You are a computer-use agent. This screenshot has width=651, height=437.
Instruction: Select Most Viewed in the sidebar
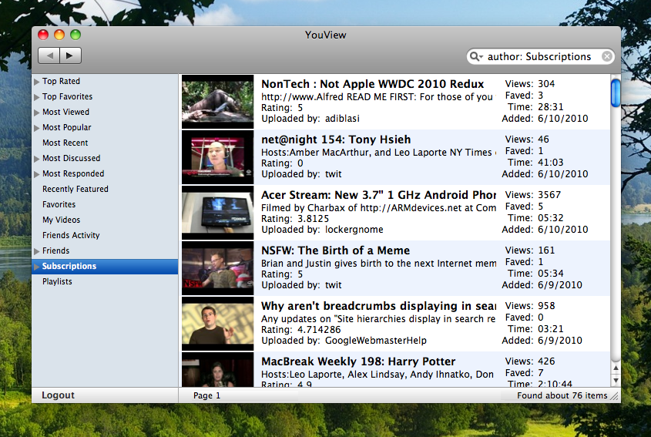pyautogui.click(x=65, y=113)
